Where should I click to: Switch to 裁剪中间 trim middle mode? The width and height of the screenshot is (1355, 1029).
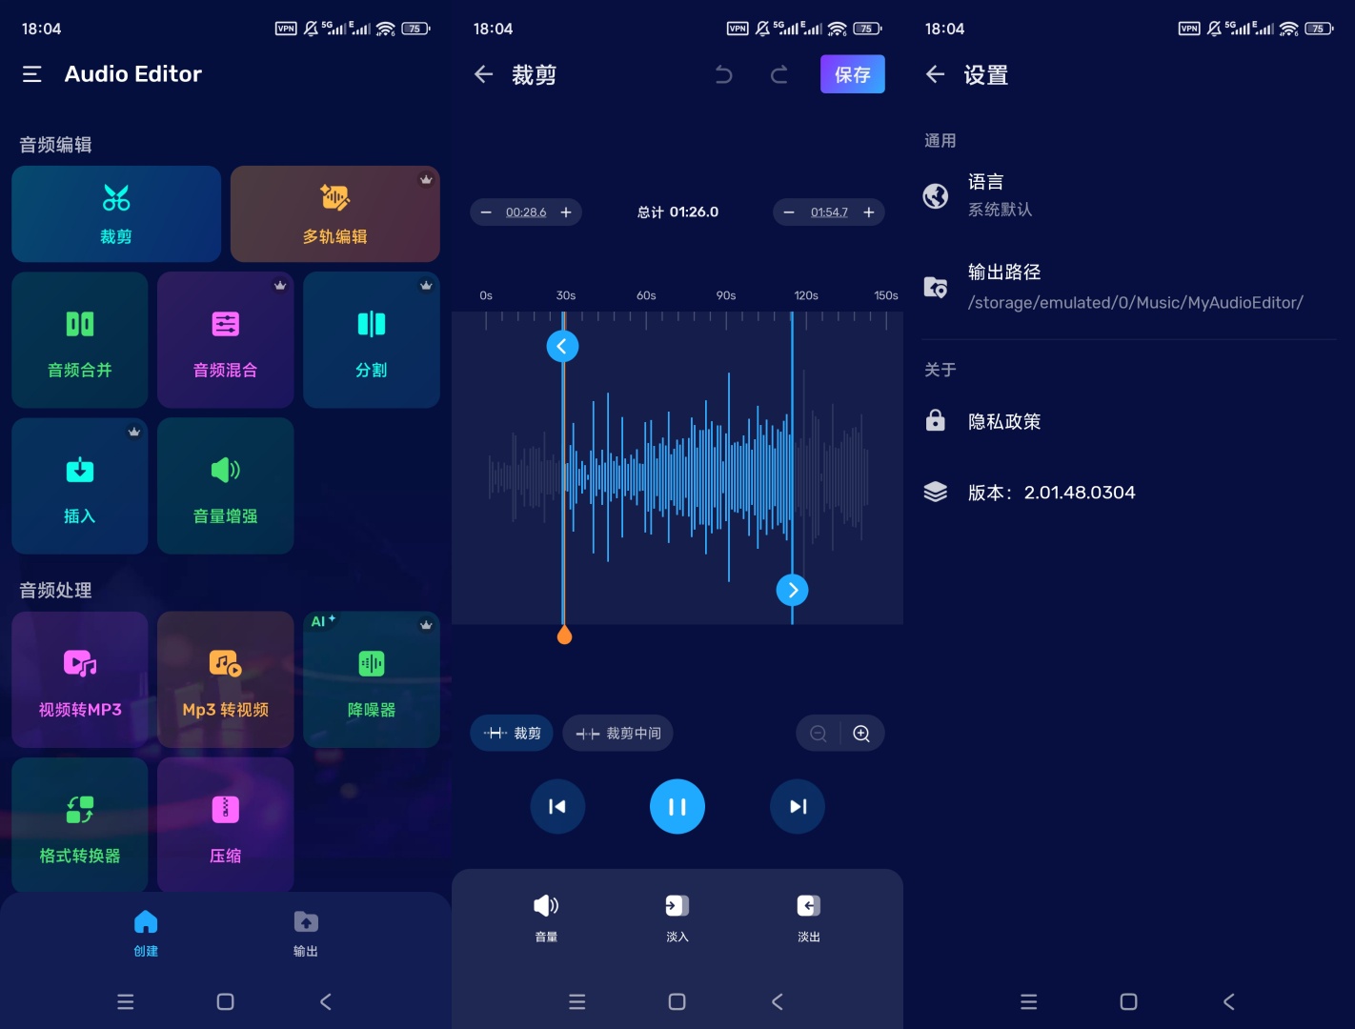point(617,733)
